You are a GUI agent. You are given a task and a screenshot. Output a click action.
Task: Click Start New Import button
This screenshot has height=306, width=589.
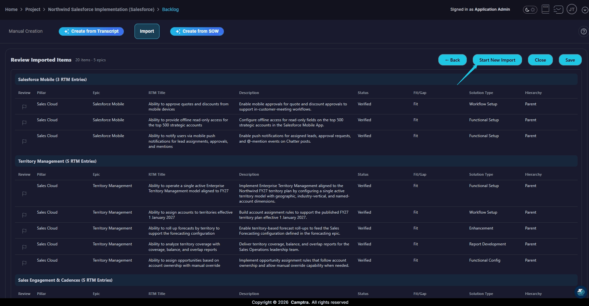(x=497, y=60)
